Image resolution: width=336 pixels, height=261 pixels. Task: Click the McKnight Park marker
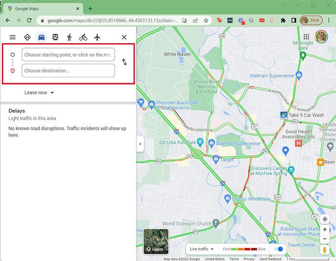[x=302, y=56]
